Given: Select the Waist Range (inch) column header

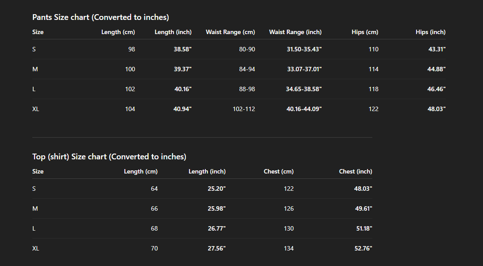Looking at the screenshot, I should [x=295, y=32].
